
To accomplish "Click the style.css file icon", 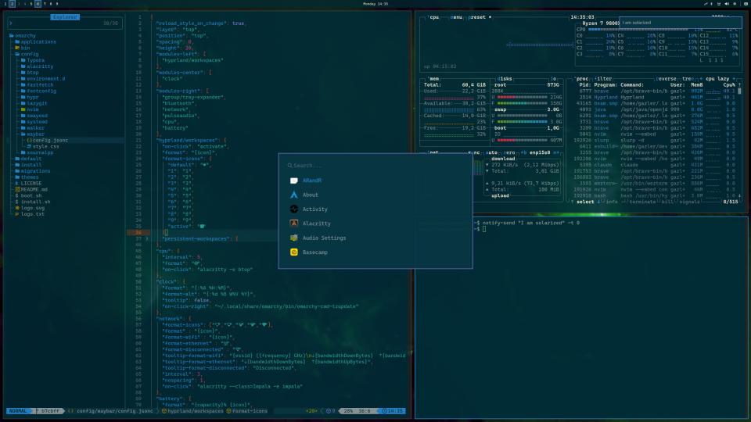I will tap(29, 146).
